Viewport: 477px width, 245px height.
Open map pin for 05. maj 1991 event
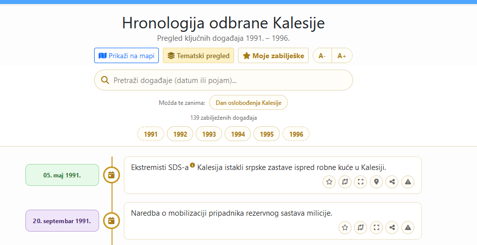376,182
